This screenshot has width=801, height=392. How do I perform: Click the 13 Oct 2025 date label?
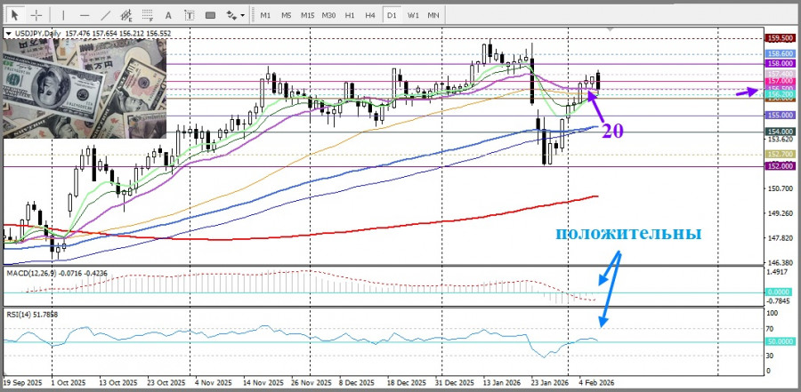118,382
